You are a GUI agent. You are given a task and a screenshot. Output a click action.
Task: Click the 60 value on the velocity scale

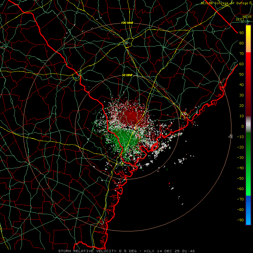241,64
